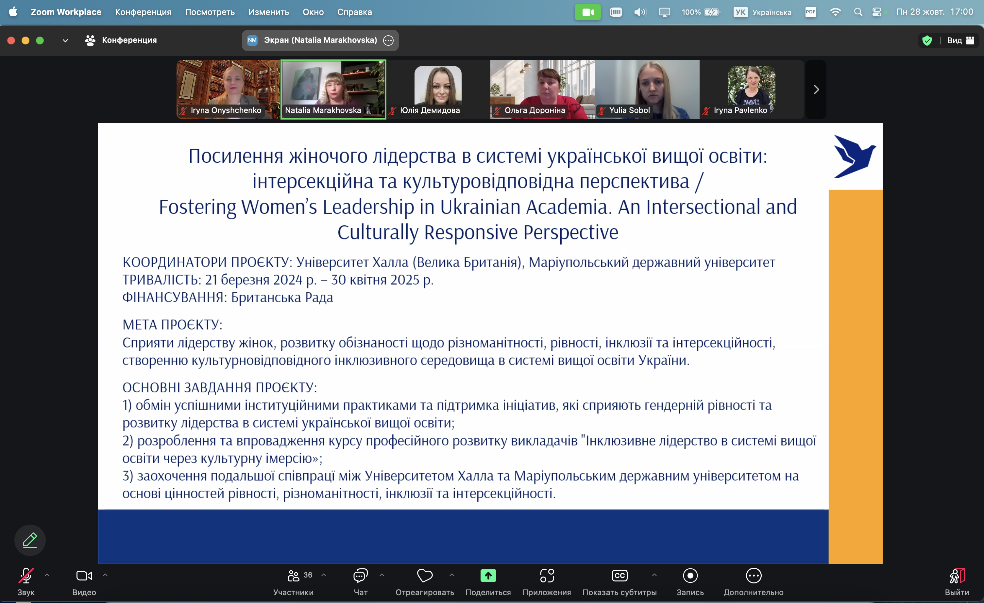Click the blue bird logo on slide
The image size is (984, 603).
[x=855, y=156]
